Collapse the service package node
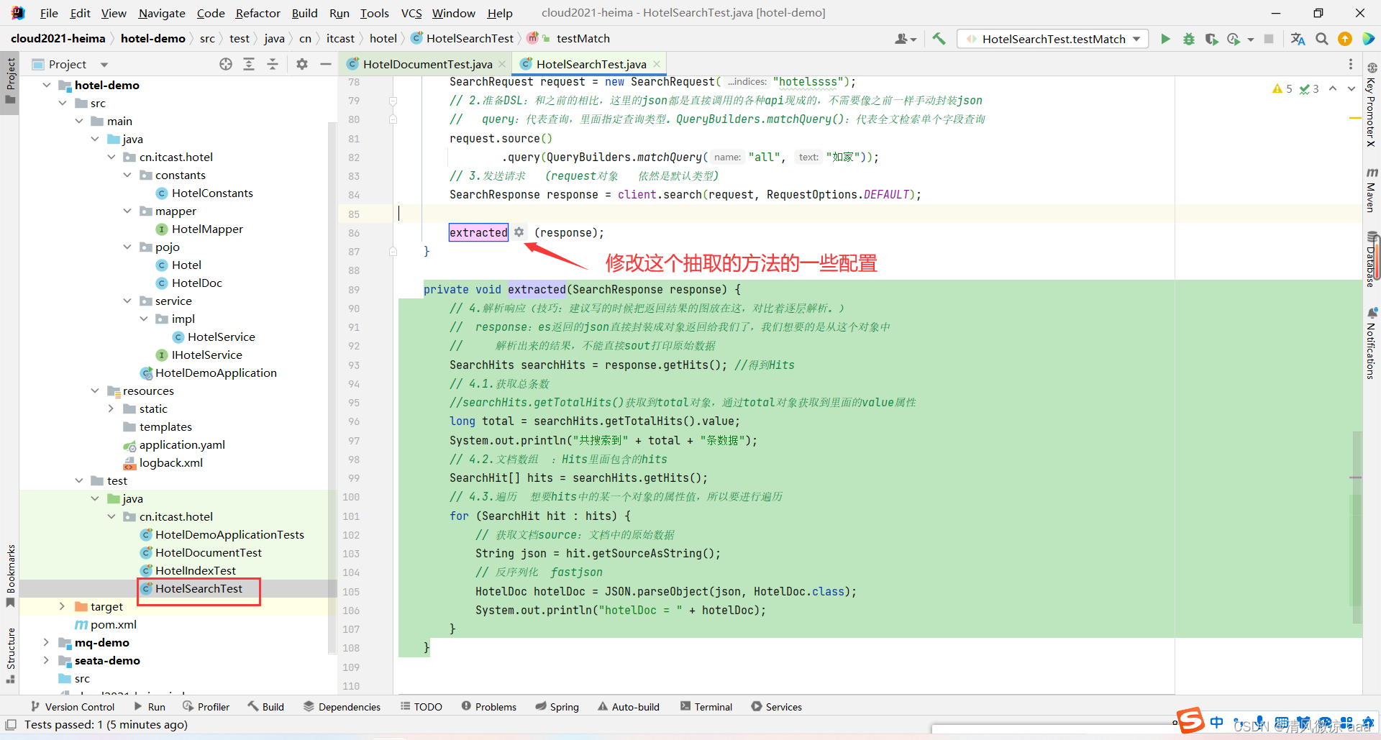This screenshot has height=740, width=1381. pyautogui.click(x=127, y=301)
